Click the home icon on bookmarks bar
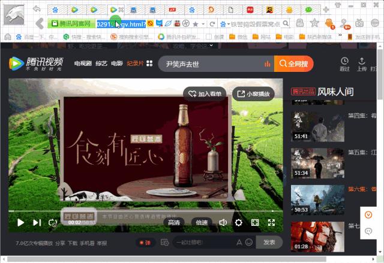Viewport: 384px width, 263px height. (x=8, y=37)
